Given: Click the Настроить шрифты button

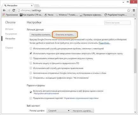Looking at the screenshot, I should (x=82, y=111).
